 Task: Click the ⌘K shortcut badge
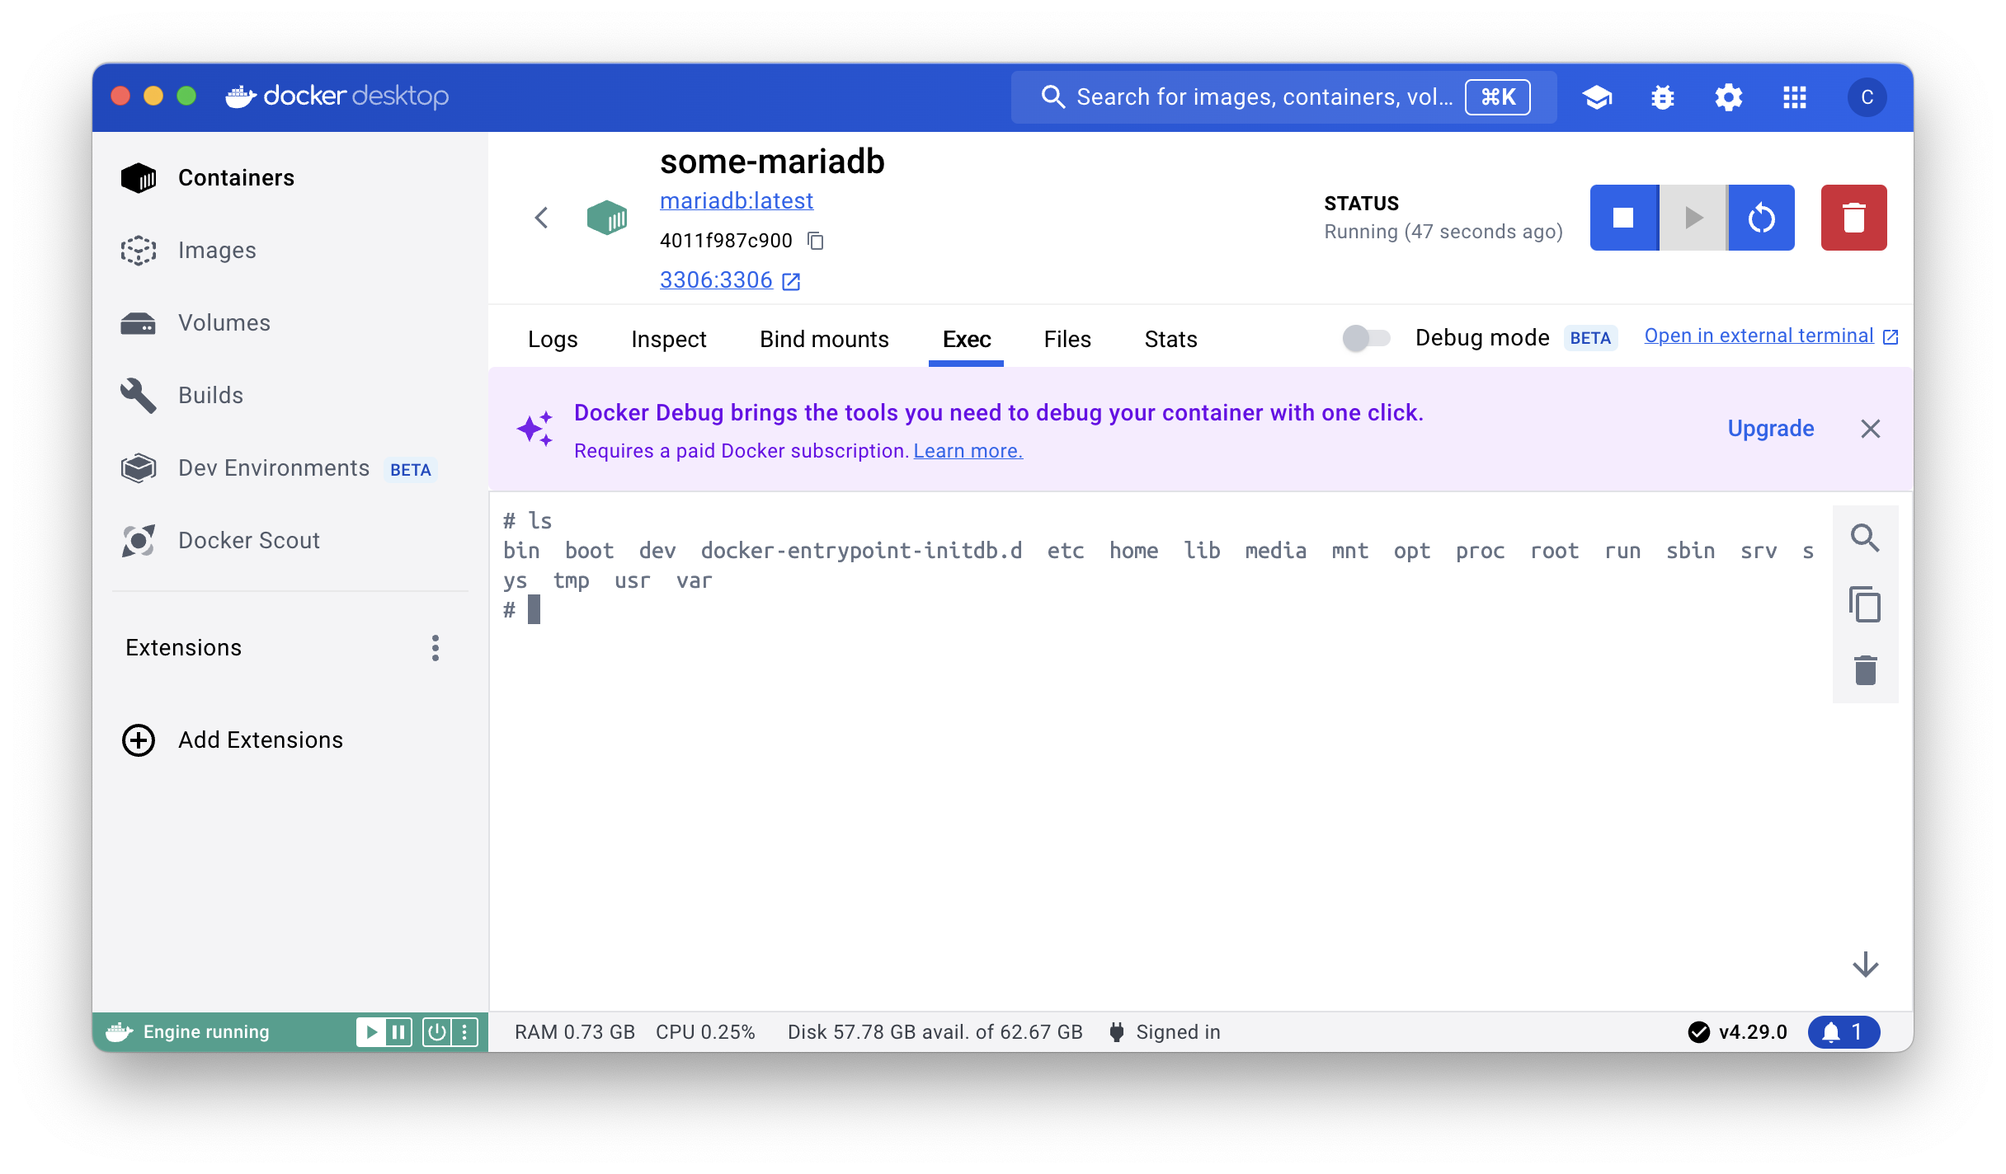[x=1497, y=97]
